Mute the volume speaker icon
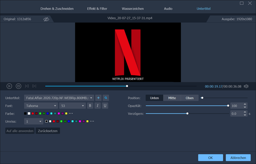Screen dimensions: 256x164 [246, 86]
